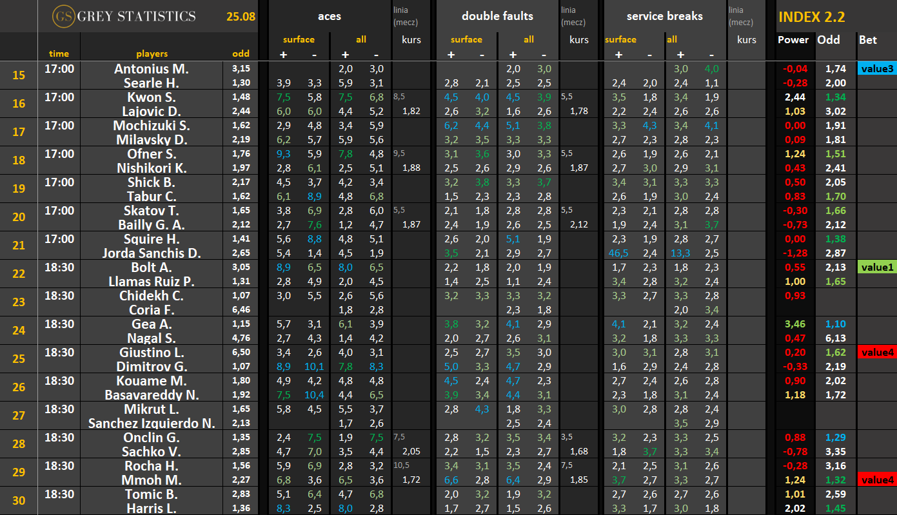This screenshot has width=897, height=515.
Task: Select player Kouame M.
Action: point(152,380)
